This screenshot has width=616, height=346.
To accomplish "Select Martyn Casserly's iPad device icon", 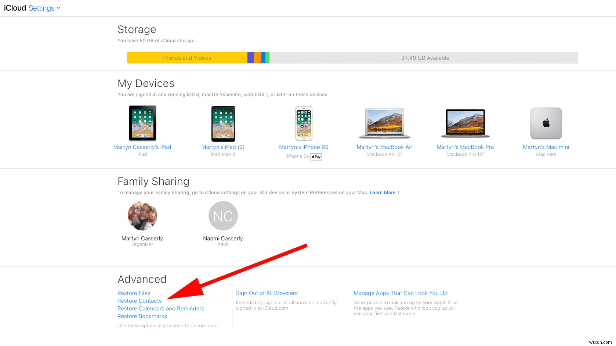I will point(142,123).
